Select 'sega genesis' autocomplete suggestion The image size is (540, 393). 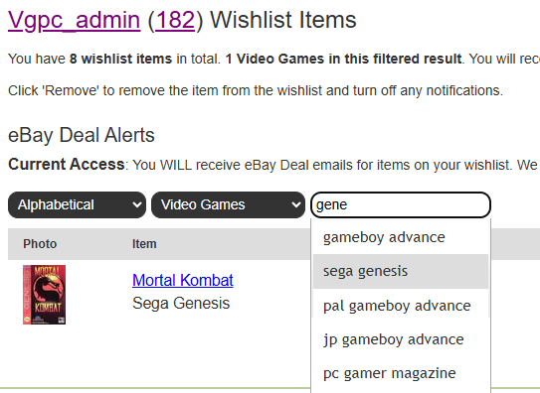[x=401, y=271]
